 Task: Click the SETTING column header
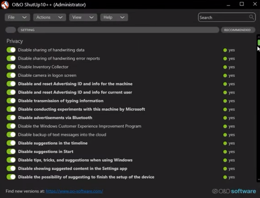coord(118,30)
